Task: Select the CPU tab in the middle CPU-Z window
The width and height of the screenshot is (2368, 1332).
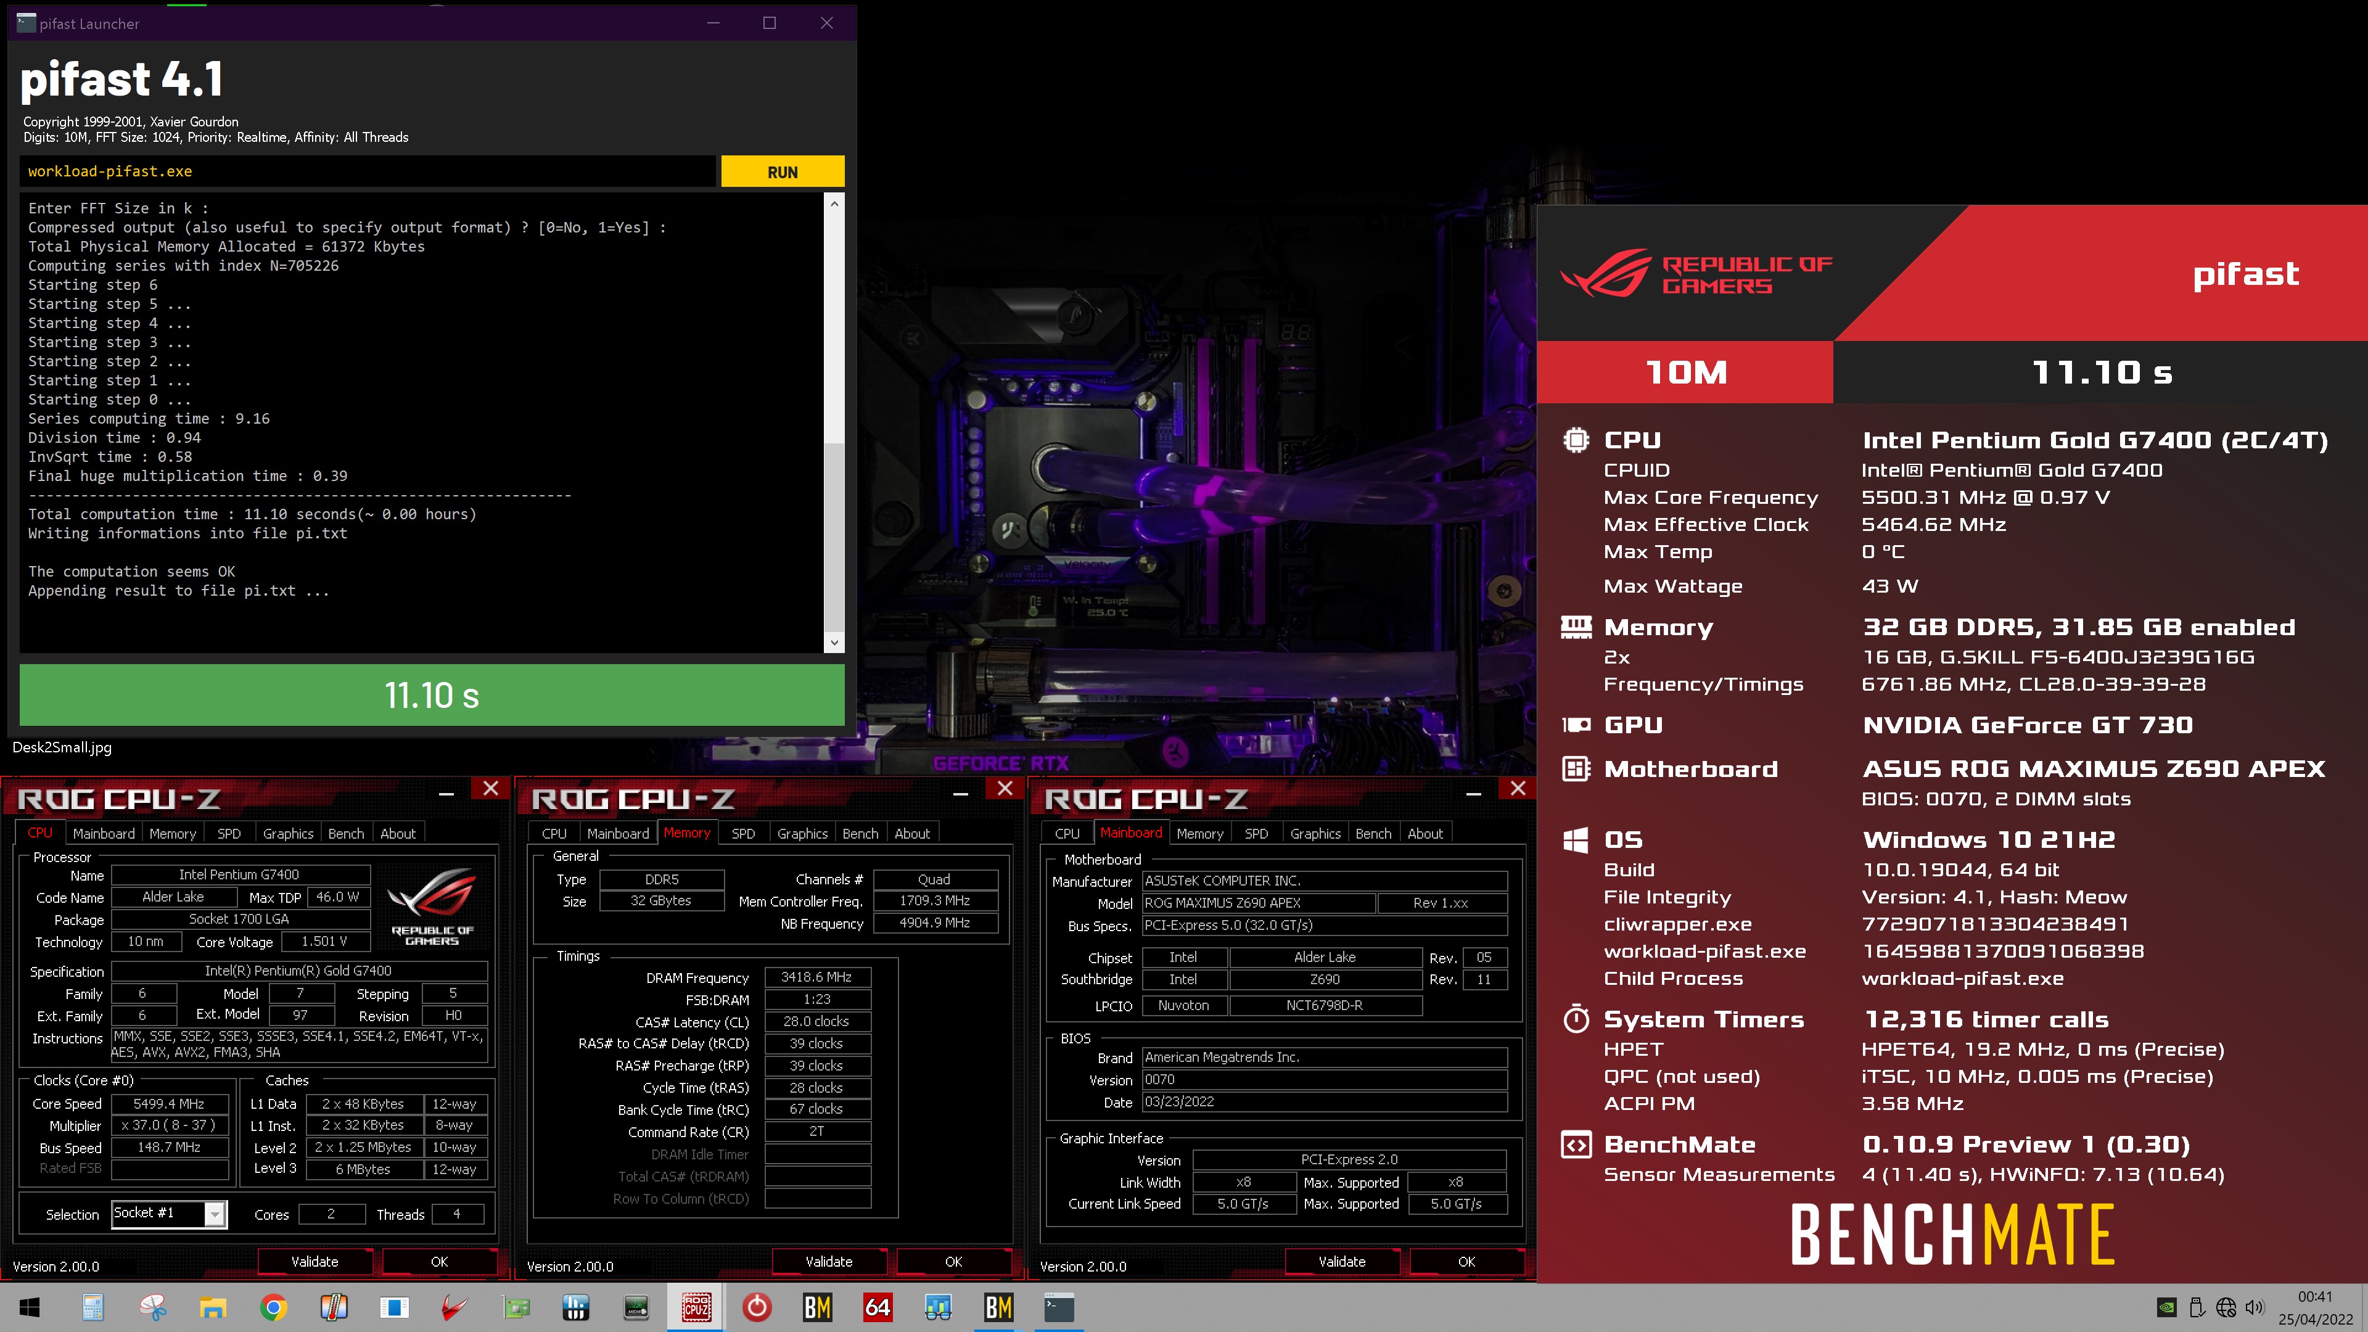Action: click(554, 833)
